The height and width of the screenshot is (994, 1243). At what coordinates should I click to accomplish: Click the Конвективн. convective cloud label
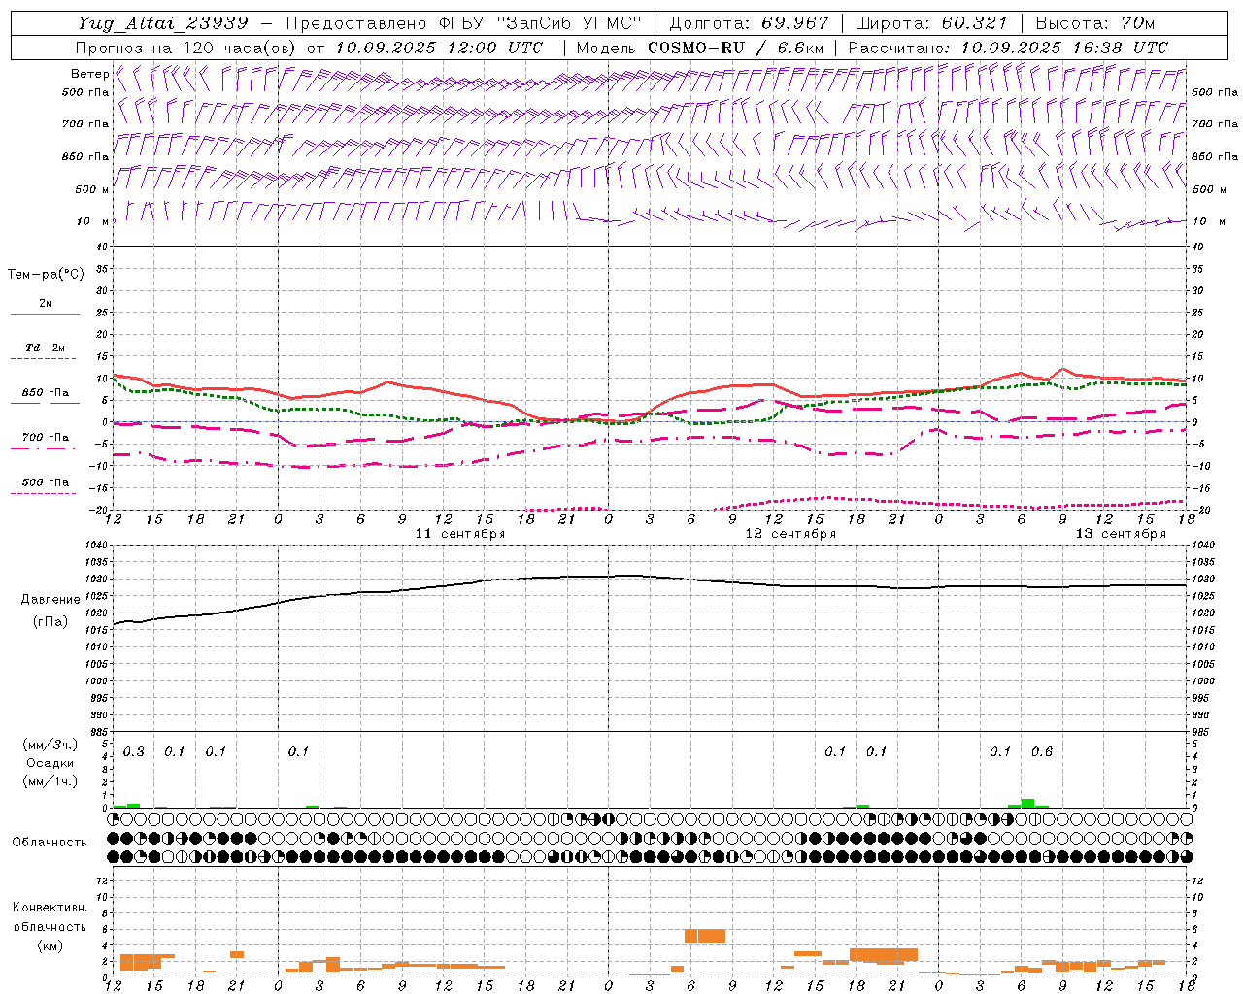point(50,908)
